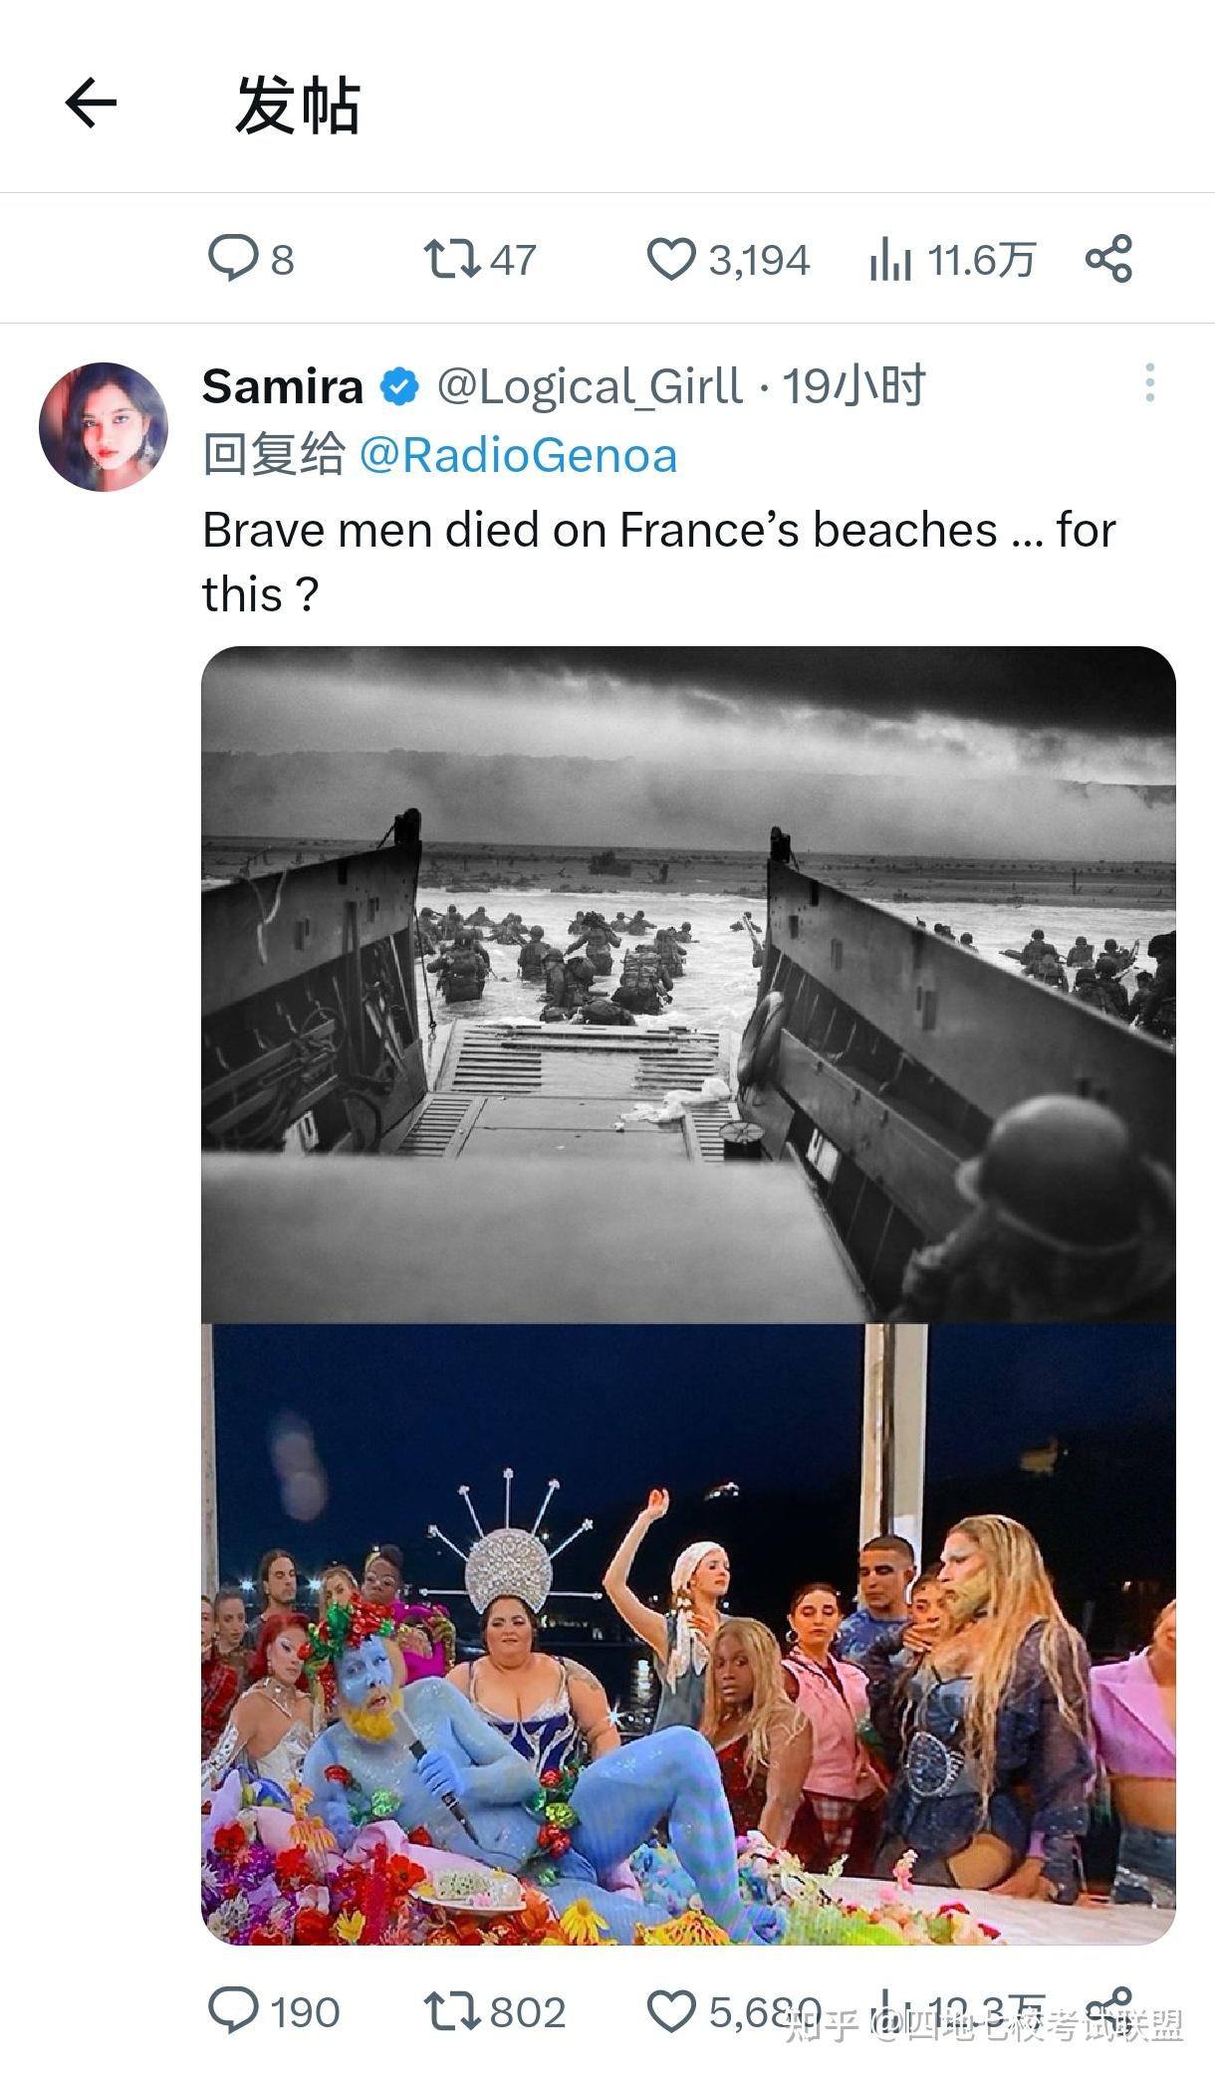
Task: Open the Samira display name
Action: (x=283, y=386)
